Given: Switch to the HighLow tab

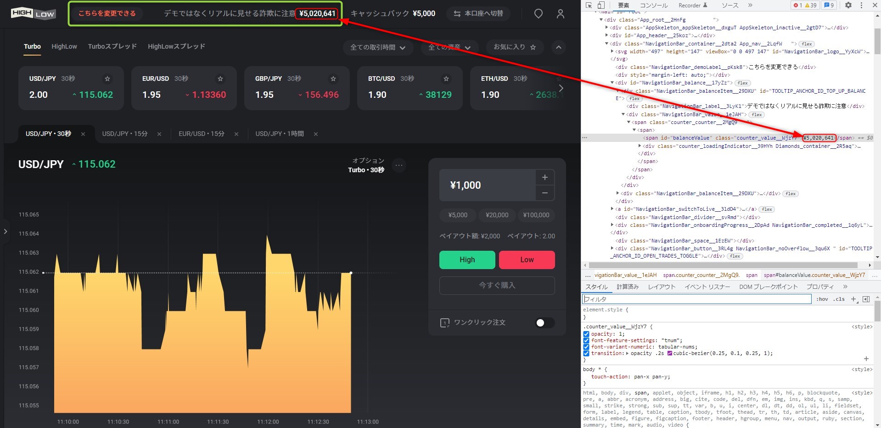Looking at the screenshot, I should coord(64,46).
